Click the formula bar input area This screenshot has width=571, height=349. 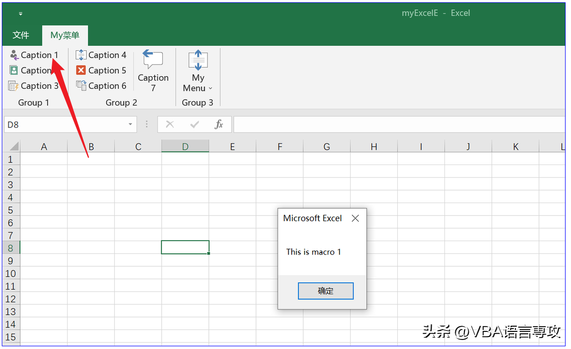click(400, 125)
